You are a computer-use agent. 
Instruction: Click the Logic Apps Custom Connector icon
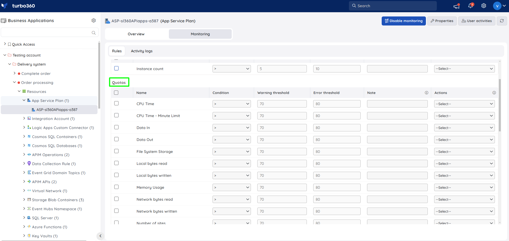click(x=29, y=127)
